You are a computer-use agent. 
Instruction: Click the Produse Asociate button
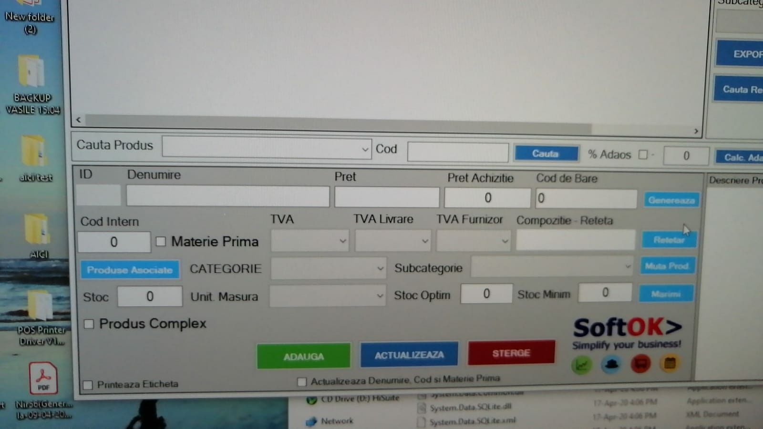[130, 270]
